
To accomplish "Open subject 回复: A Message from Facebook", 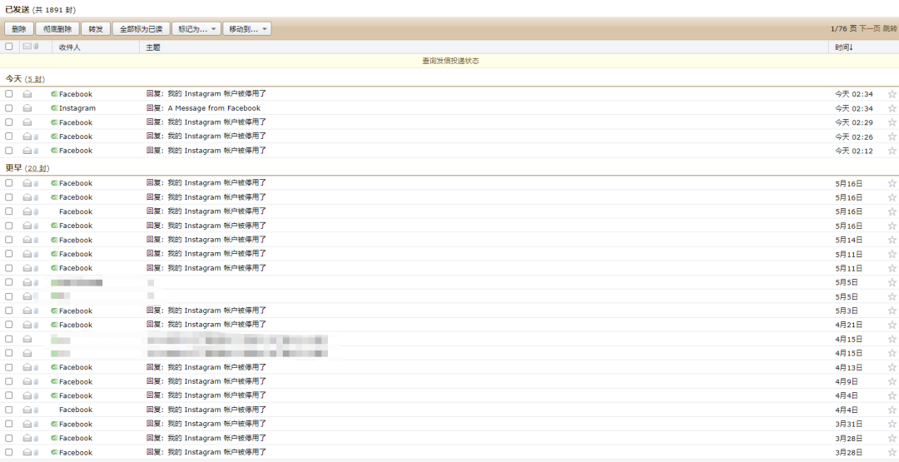I will [204, 108].
